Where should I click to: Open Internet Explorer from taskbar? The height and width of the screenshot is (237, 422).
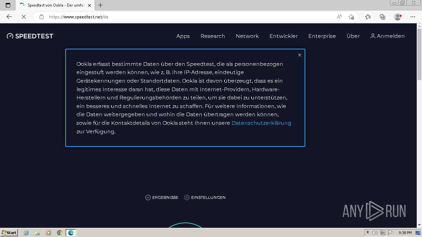[26, 233]
